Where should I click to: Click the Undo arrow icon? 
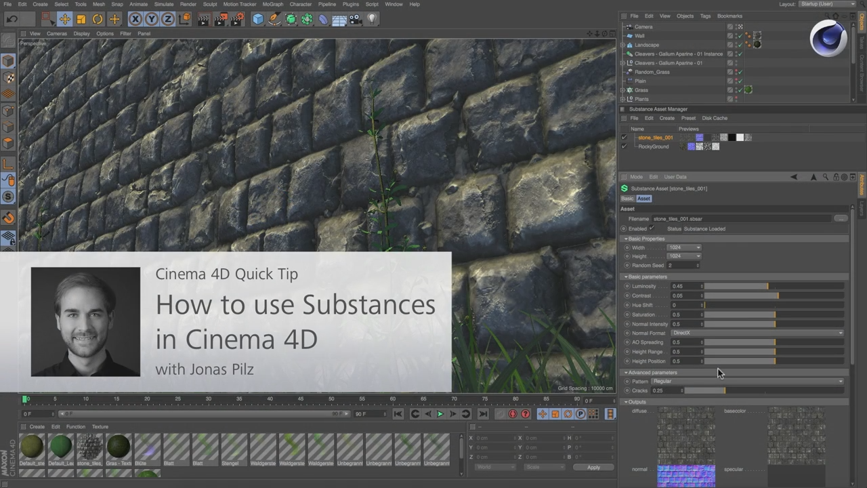(12, 19)
